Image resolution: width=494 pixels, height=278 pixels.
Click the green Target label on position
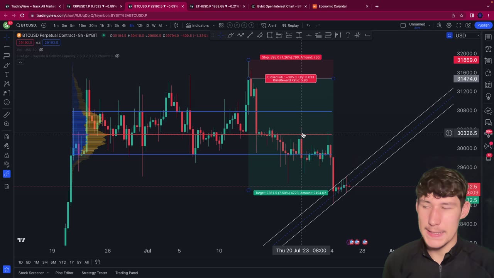[x=291, y=193]
